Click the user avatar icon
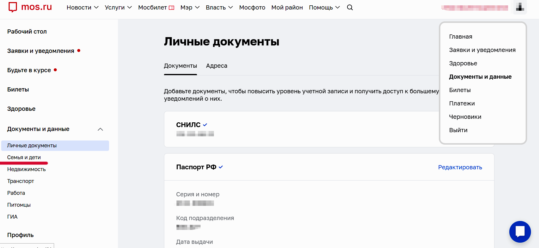The width and height of the screenshot is (539, 248). pos(520,7)
